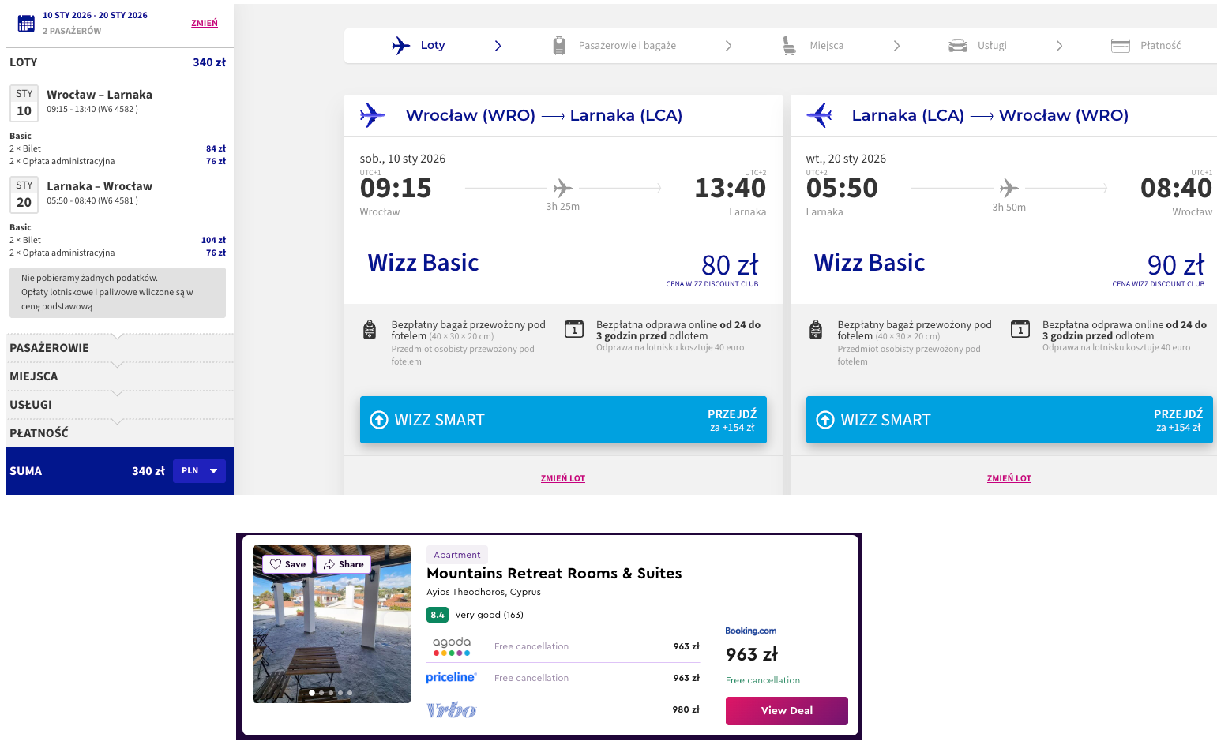Select the Loty step airplane icon
Viewport: 1217px width, 741px height.
point(401,46)
